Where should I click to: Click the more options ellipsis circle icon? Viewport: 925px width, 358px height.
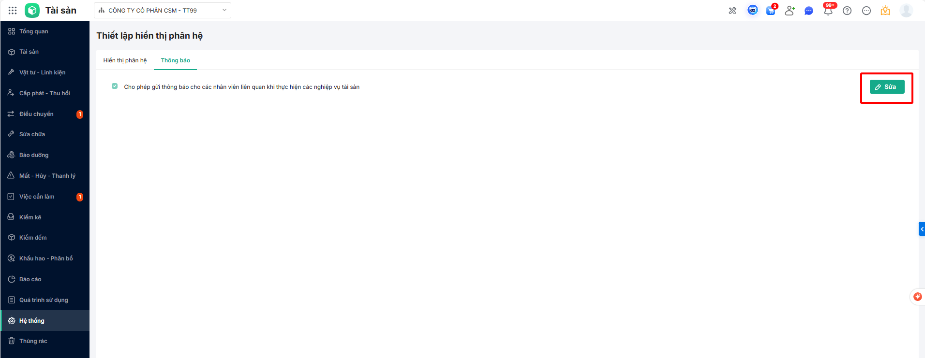[866, 11]
